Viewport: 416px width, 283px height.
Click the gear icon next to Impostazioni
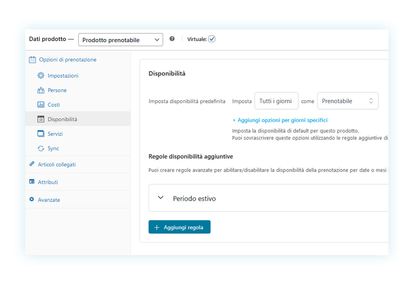[x=41, y=76]
